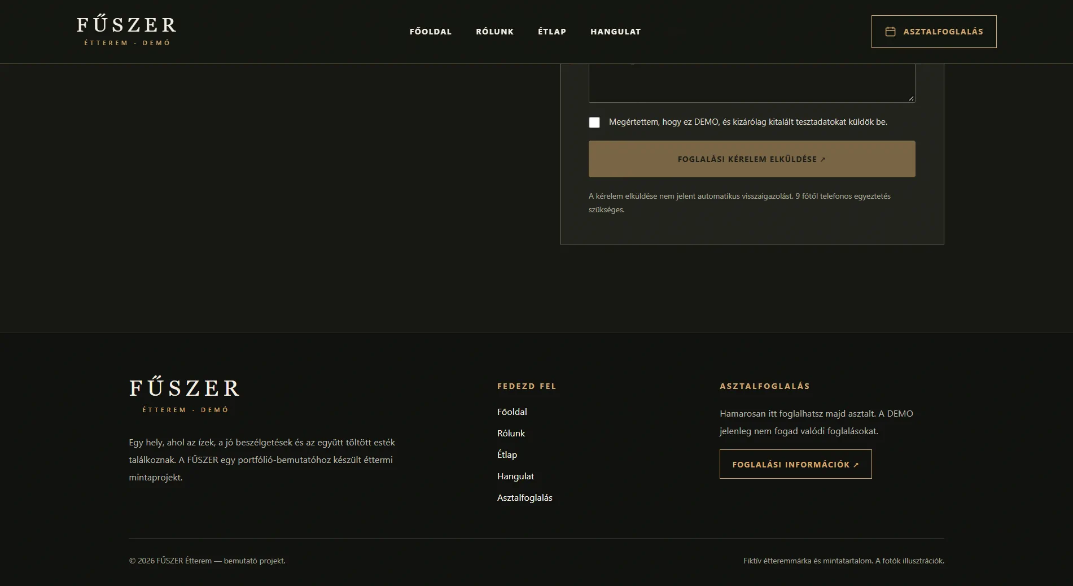Grab the textarea resize handle corner
The image size is (1073, 586).
(911, 98)
